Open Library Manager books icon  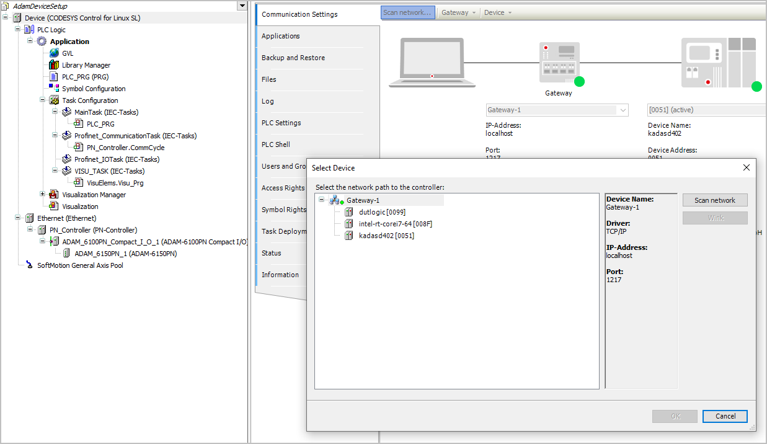(54, 65)
